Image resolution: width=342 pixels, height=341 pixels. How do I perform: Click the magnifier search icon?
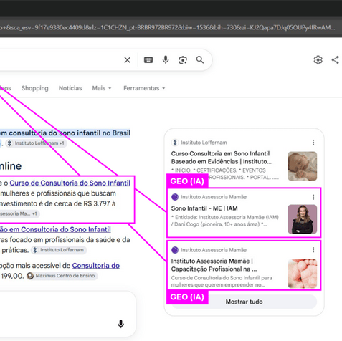click(200, 59)
